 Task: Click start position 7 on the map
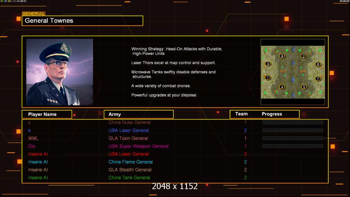(x=318, y=78)
